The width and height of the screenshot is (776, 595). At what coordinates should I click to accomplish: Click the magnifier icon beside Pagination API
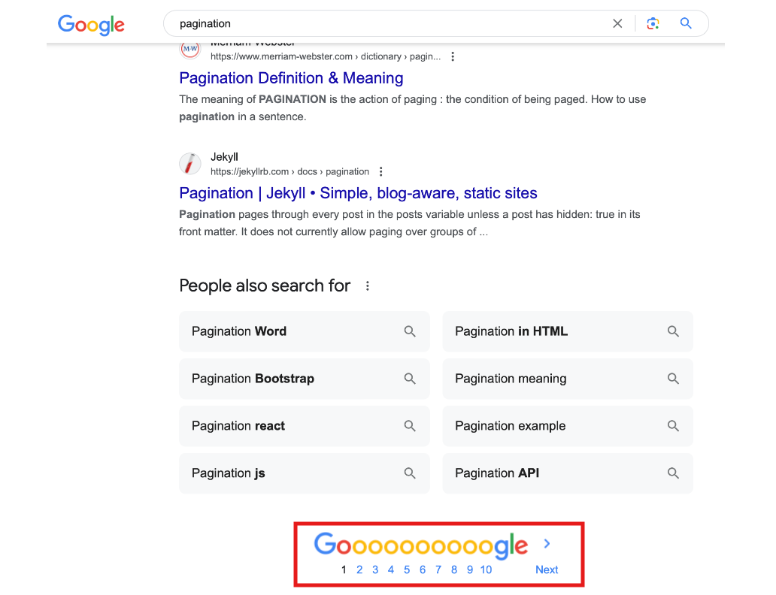click(x=673, y=473)
